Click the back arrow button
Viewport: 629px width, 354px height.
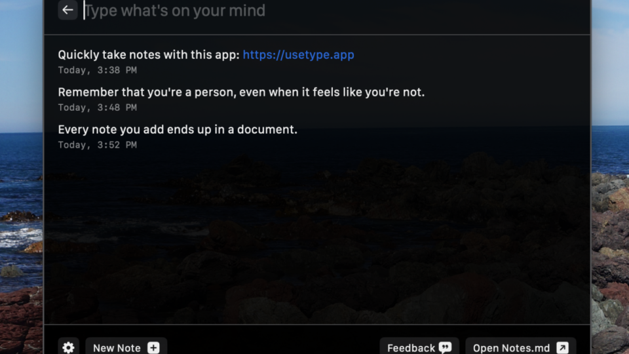[67, 10]
